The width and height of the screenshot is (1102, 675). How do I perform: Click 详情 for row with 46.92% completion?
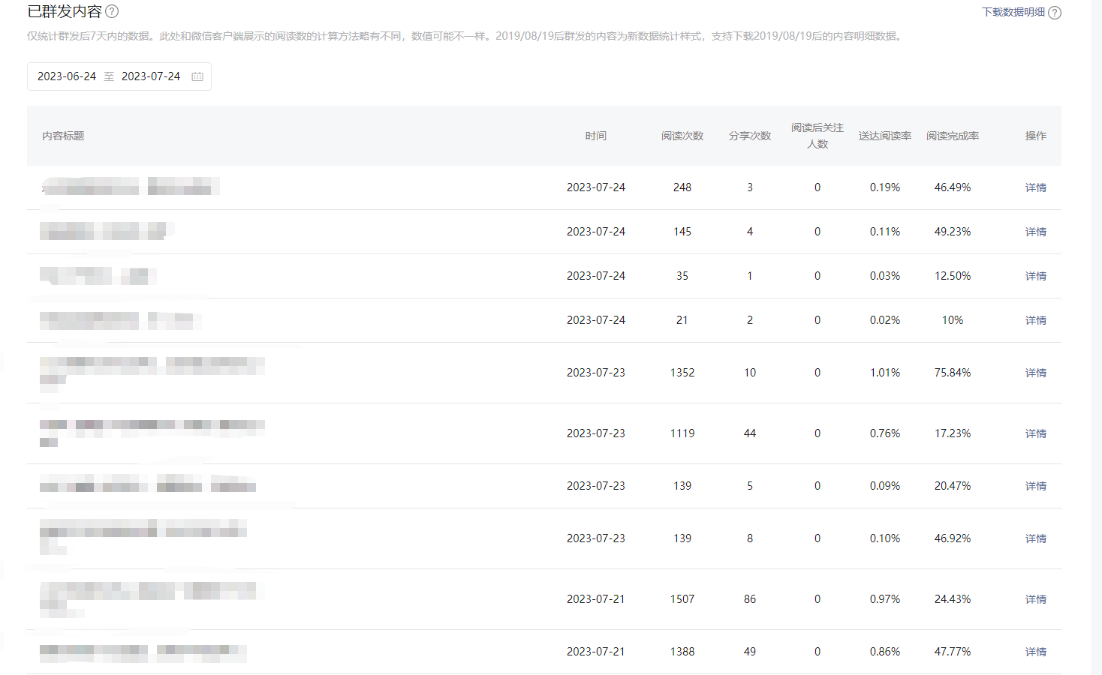(x=1035, y=538)
